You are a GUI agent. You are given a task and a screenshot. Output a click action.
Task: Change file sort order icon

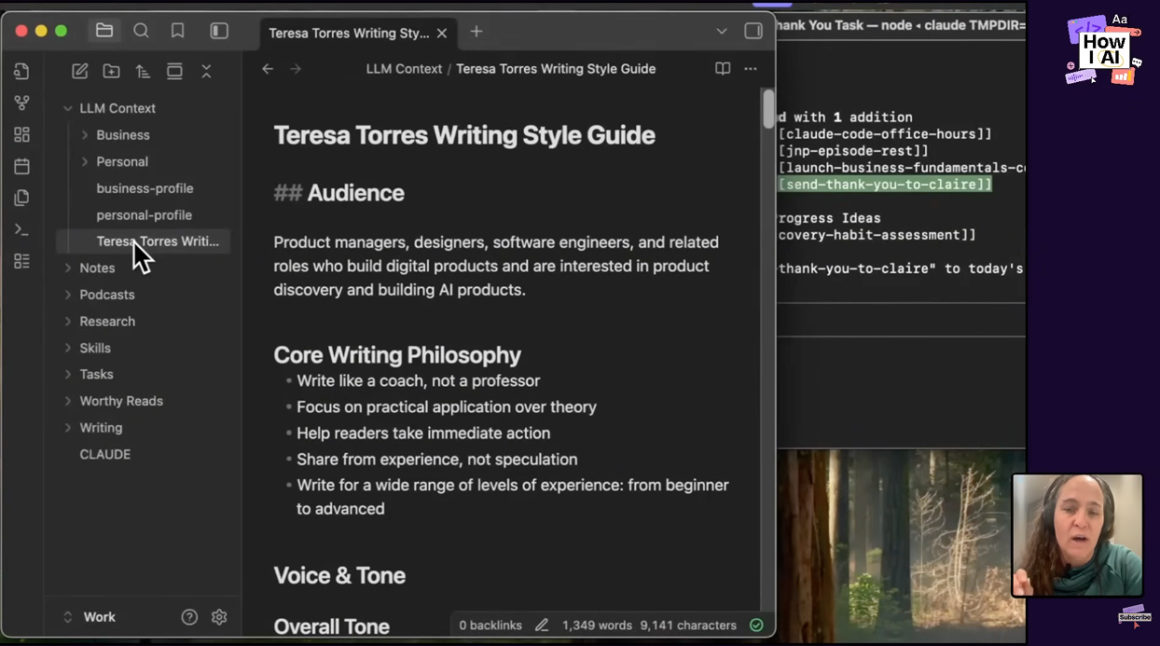click(x=143, y=71)
